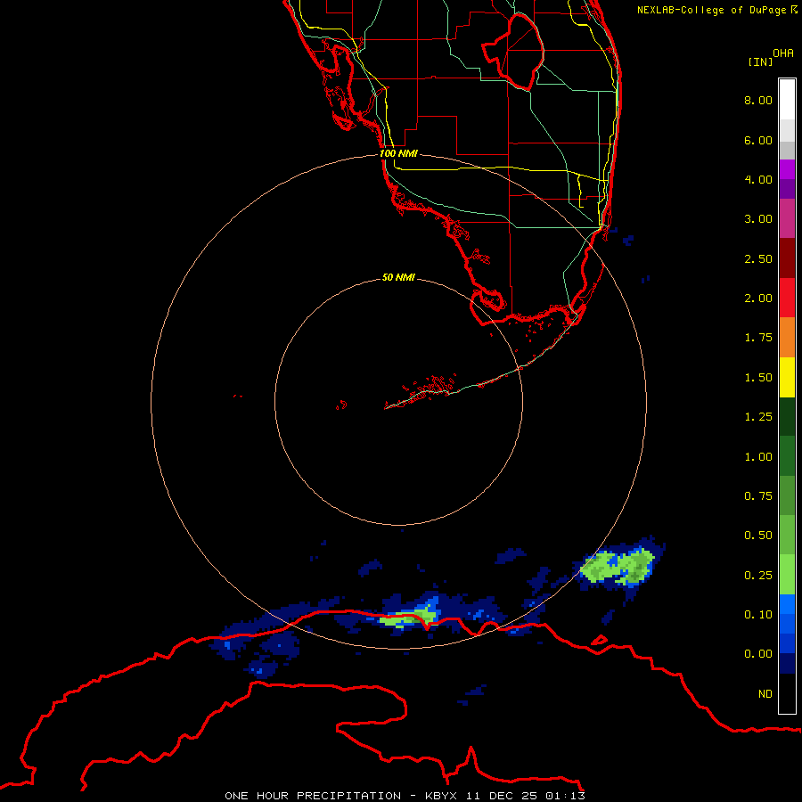This screenshot has height=802, width=802.
Task: Click the 0.25 legend value
Action: (758, 576)
